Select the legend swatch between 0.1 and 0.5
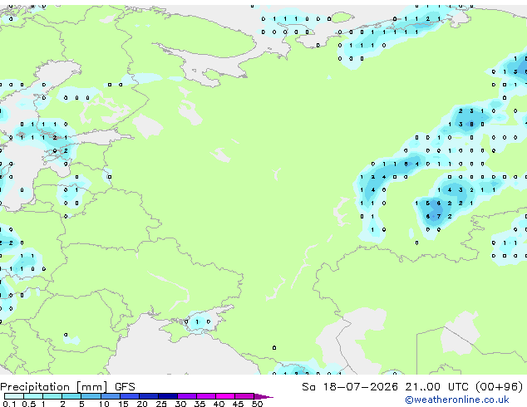This screenshot has height=407, width=527. [14, 396]
